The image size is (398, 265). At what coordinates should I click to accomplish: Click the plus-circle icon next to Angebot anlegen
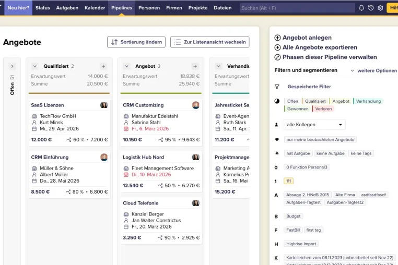click(x=277, y=38)
